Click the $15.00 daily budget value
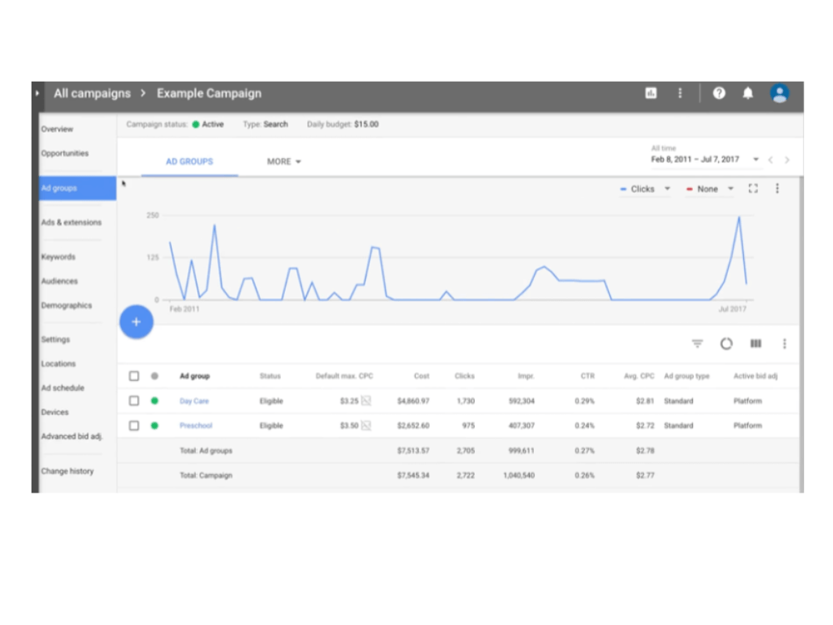The width and height of the screenshot is (833, 625). pos(367,124)
